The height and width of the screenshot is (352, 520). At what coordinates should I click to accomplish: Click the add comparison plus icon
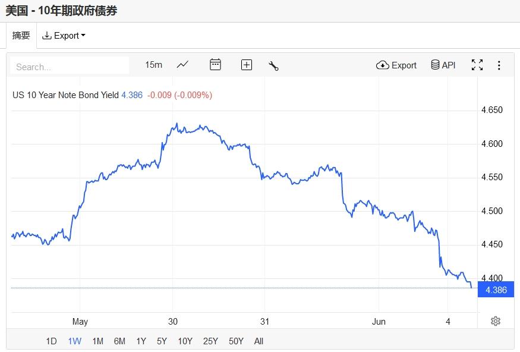pos(246,65)
